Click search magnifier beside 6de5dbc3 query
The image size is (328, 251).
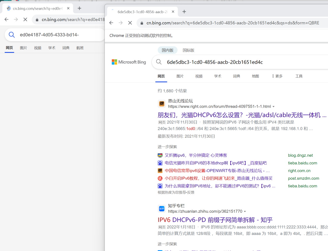pyautogui.click(x=159, y=62)
